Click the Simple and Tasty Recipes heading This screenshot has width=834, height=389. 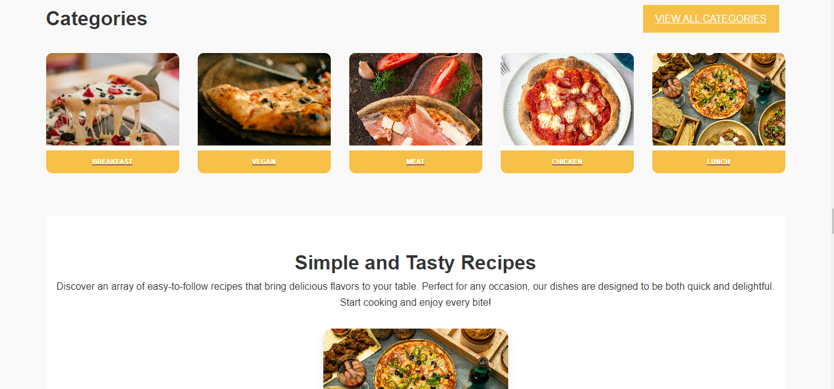coord(416,263)
